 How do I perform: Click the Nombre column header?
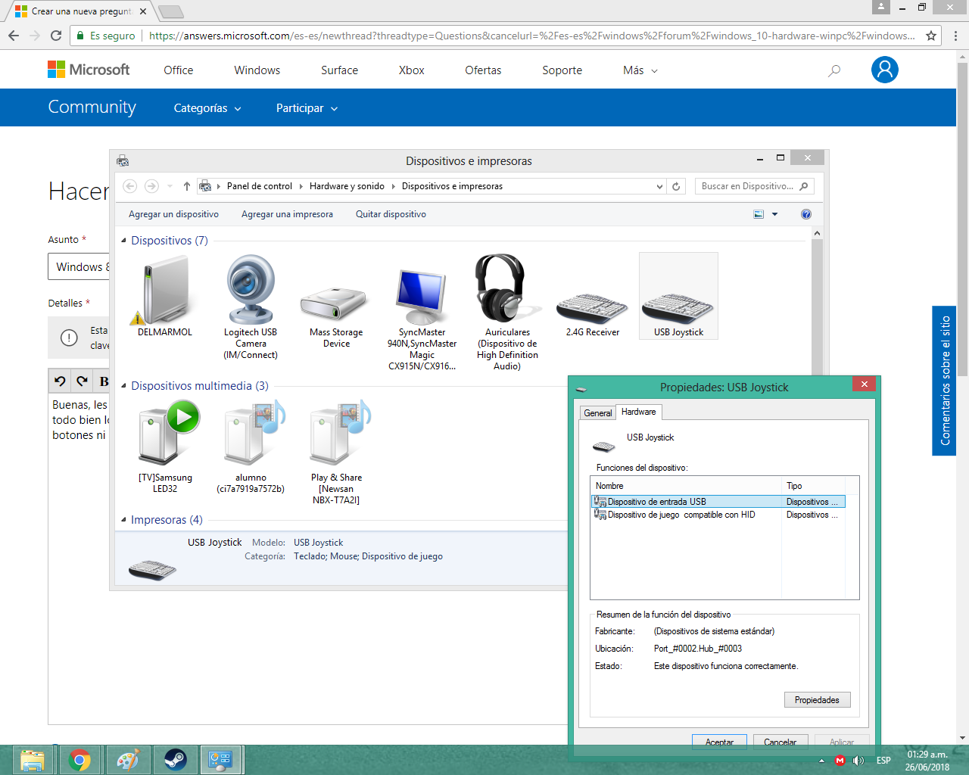(686, 486)
